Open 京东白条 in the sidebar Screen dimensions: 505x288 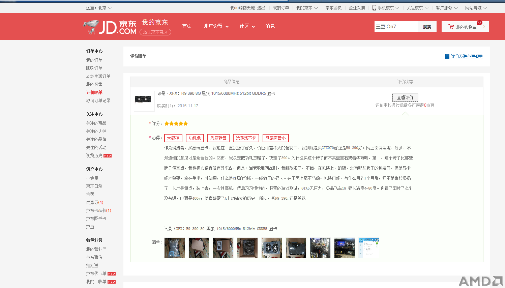coord(94,186)
